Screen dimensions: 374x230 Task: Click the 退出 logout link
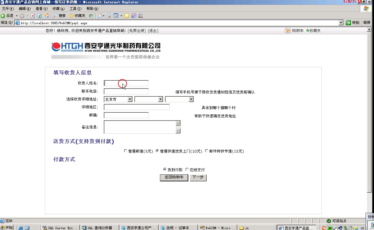click(x=153, y=31)
